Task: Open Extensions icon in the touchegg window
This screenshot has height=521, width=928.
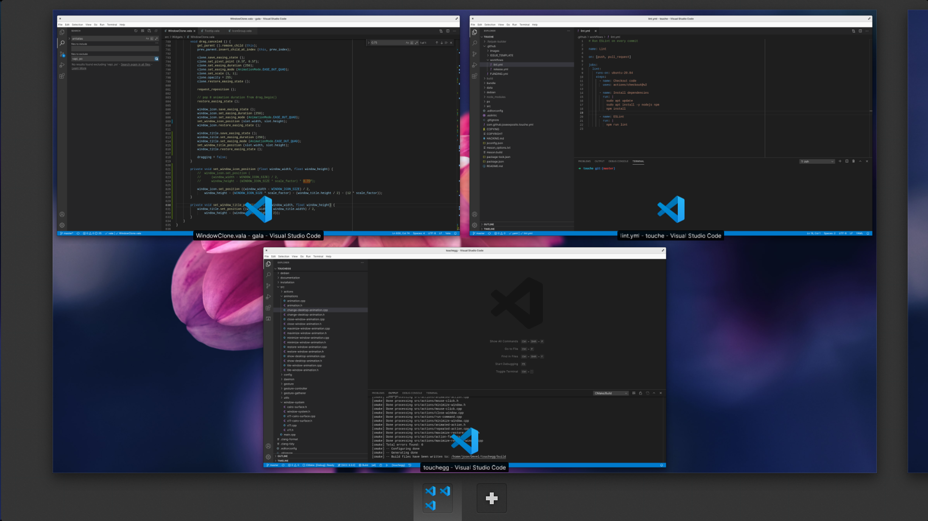Action: (x=268, y=308)
